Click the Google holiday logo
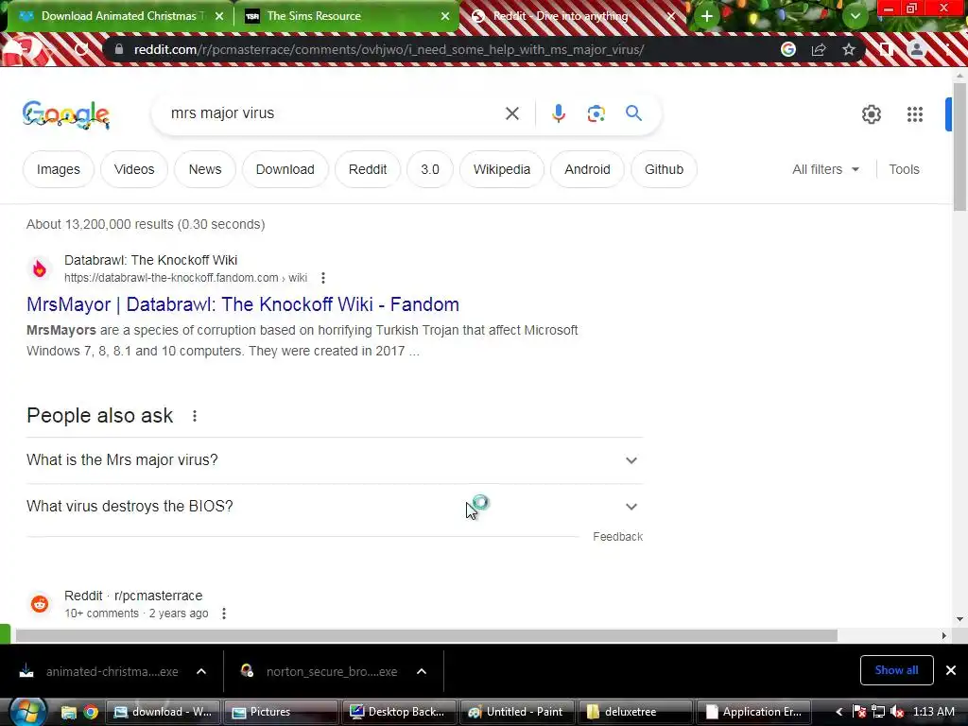 pos(66,114)
